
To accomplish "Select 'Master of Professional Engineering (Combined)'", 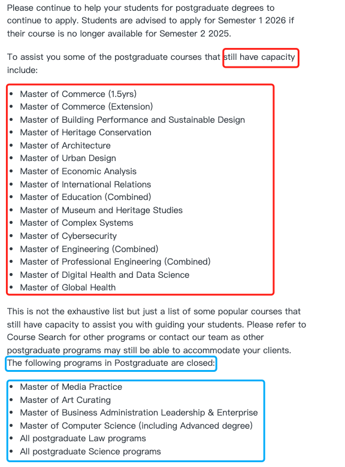I will [x=115, y=262].
